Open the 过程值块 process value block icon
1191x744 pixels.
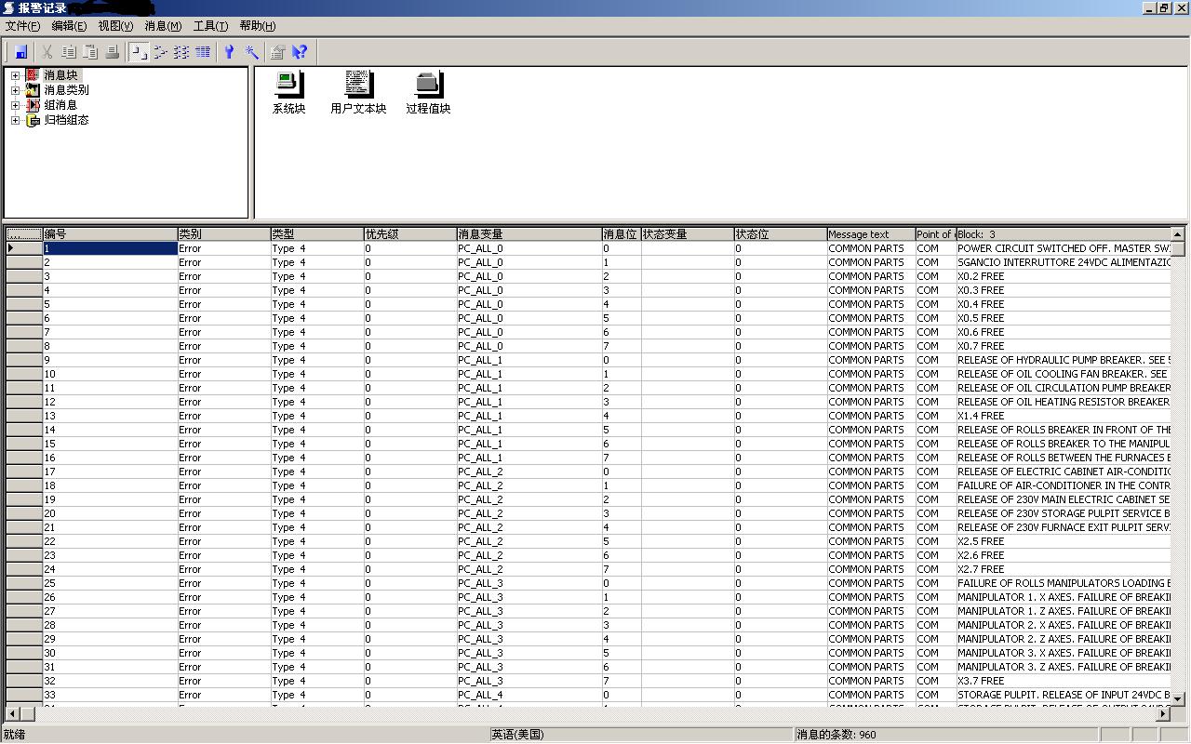(428, 92)
